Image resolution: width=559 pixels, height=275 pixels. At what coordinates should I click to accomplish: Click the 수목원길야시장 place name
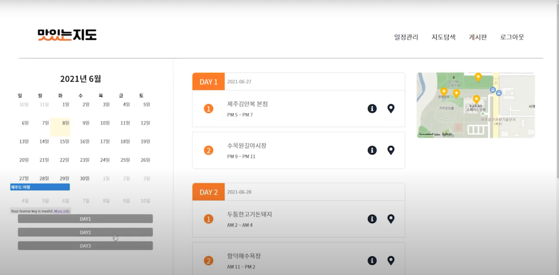pos(247,146)
